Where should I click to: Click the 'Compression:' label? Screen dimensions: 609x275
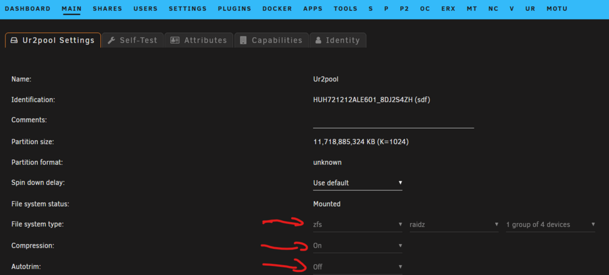pos(33,246)
